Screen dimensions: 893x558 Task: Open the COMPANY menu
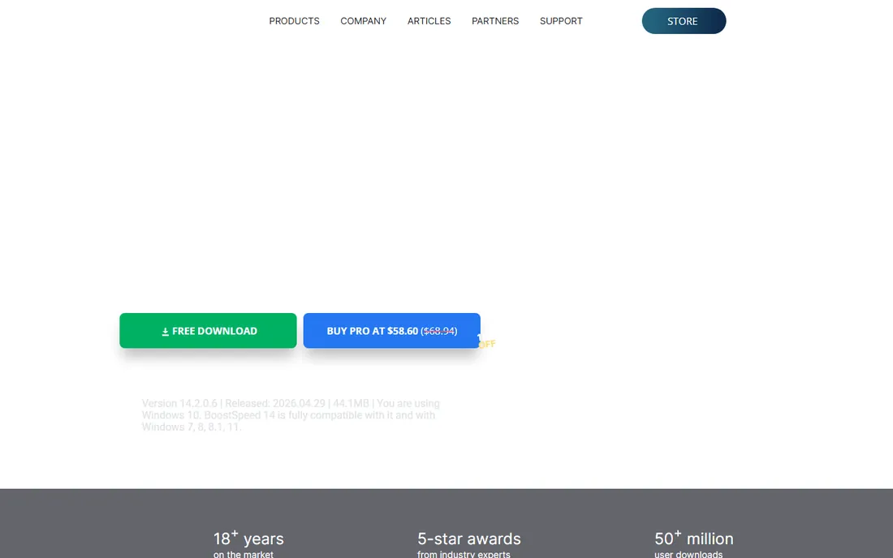364,21
